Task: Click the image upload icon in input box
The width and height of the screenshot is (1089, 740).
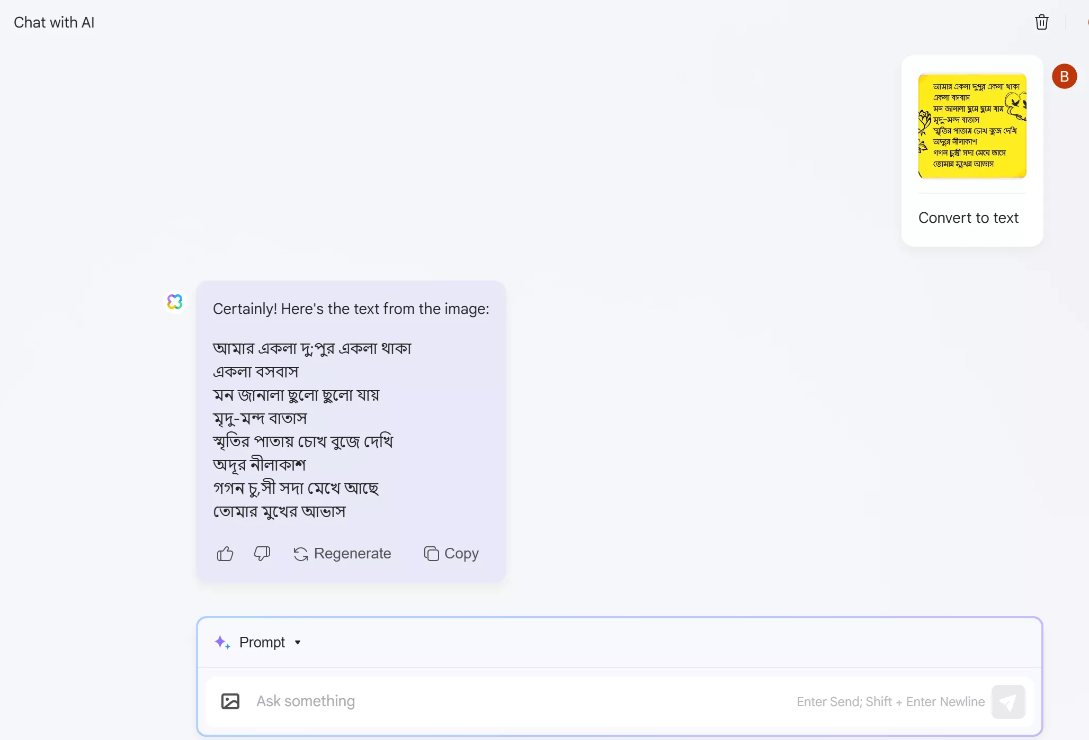Action: [x=230, y=701]
